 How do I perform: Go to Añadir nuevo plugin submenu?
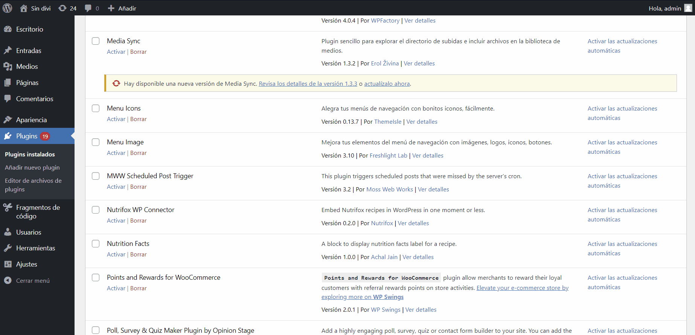pyautogui.click(x=32, y=168)
